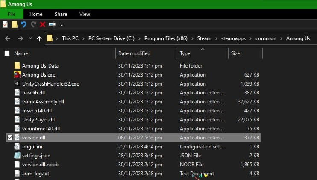This screenshot has height=180, width=317.
Task: Click the settings.json notepad icon
Action: [17, 156]
